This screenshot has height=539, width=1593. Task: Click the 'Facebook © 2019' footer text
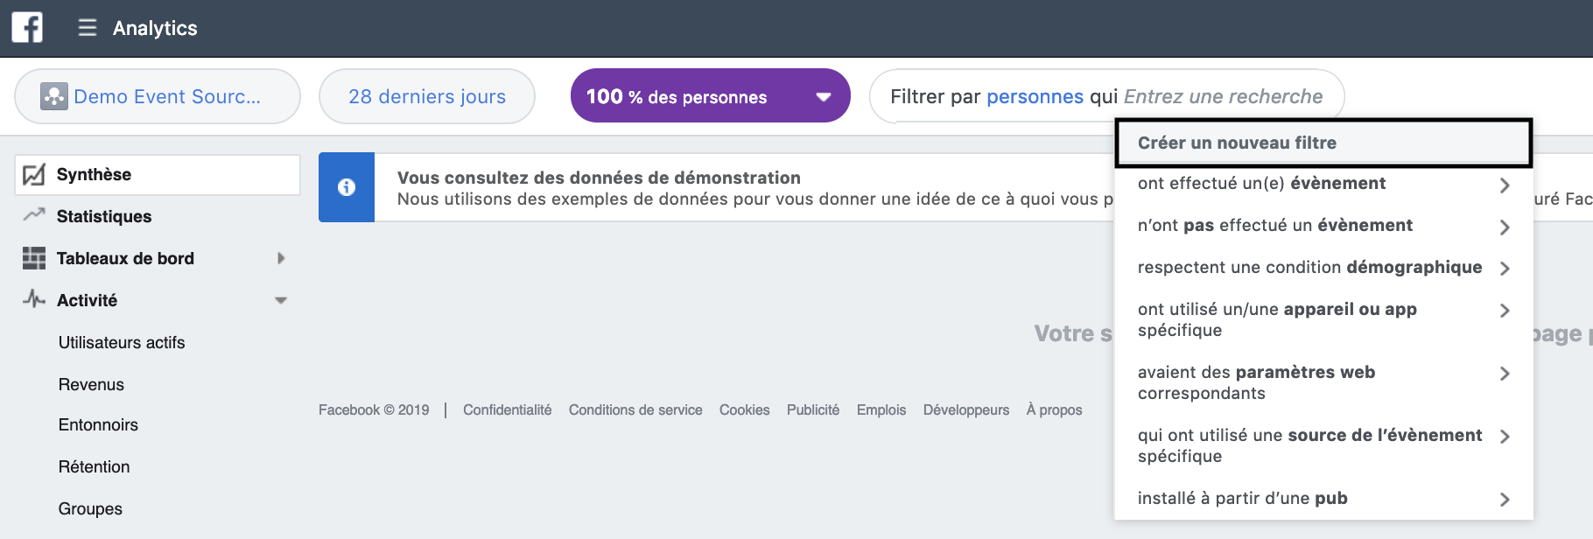374,409
